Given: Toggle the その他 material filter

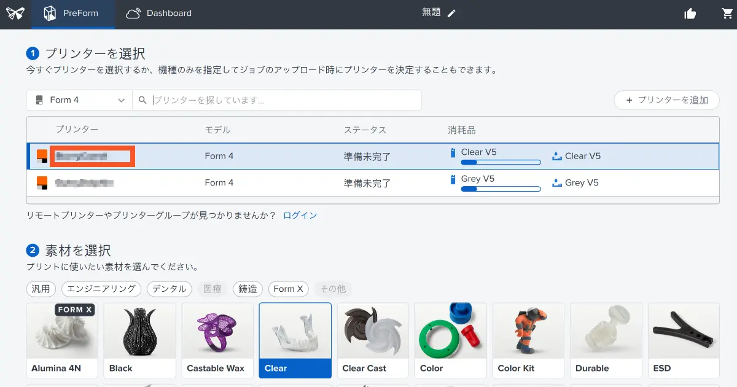Looking at the screenshot, I should pos(333,289).
